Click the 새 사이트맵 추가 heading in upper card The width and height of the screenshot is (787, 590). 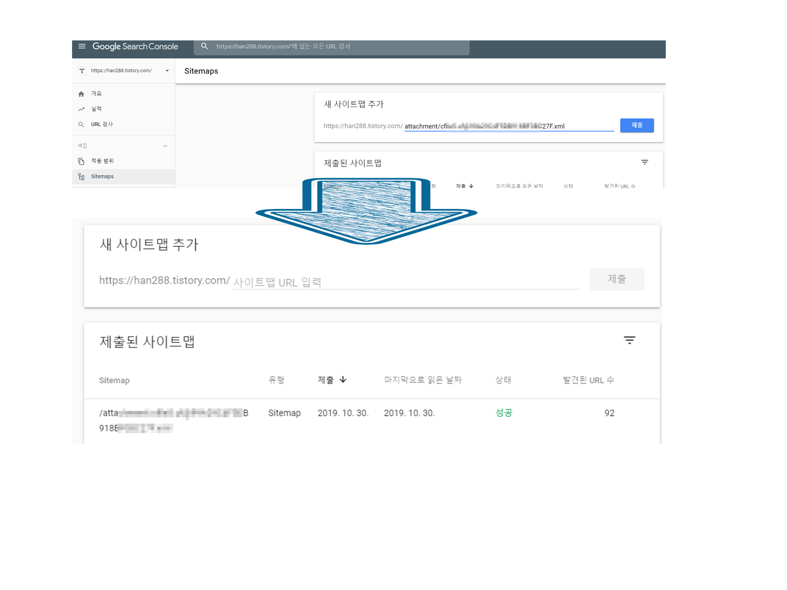(x=354, y=104)
